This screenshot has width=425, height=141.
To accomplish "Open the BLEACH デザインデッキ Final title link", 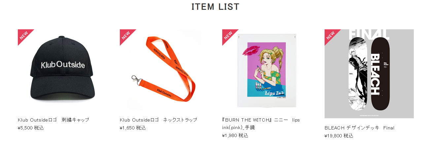I will point(360,128).
